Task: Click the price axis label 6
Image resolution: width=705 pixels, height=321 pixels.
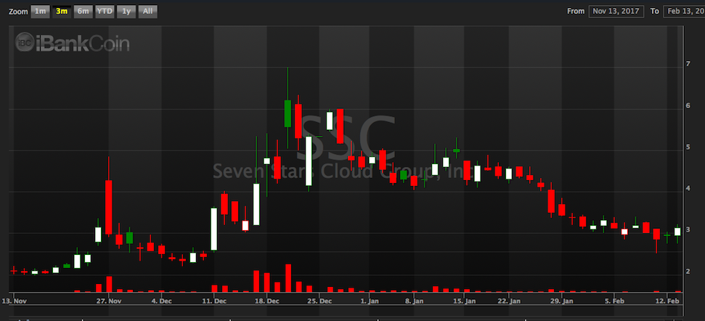Action: 688,105
